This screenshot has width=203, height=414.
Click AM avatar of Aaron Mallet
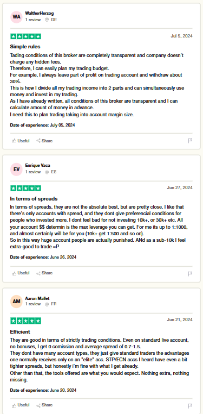pyautogui.click(x=17, y=301)
